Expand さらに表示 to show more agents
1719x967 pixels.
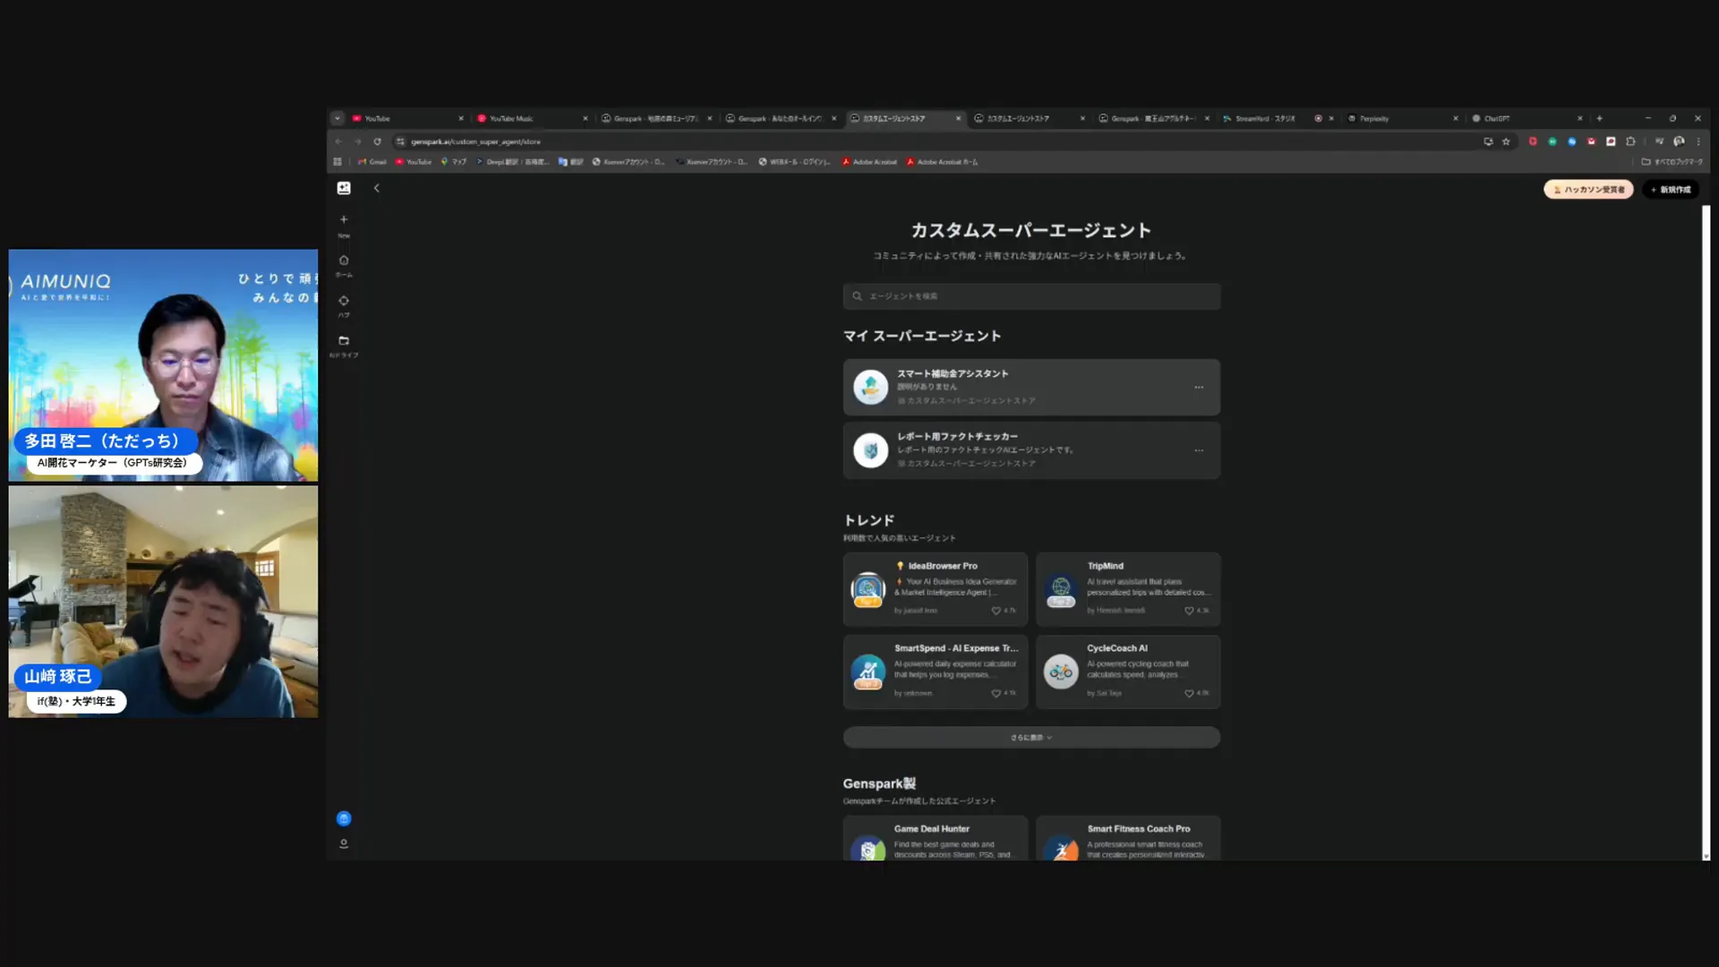[x=1031, y=737]
